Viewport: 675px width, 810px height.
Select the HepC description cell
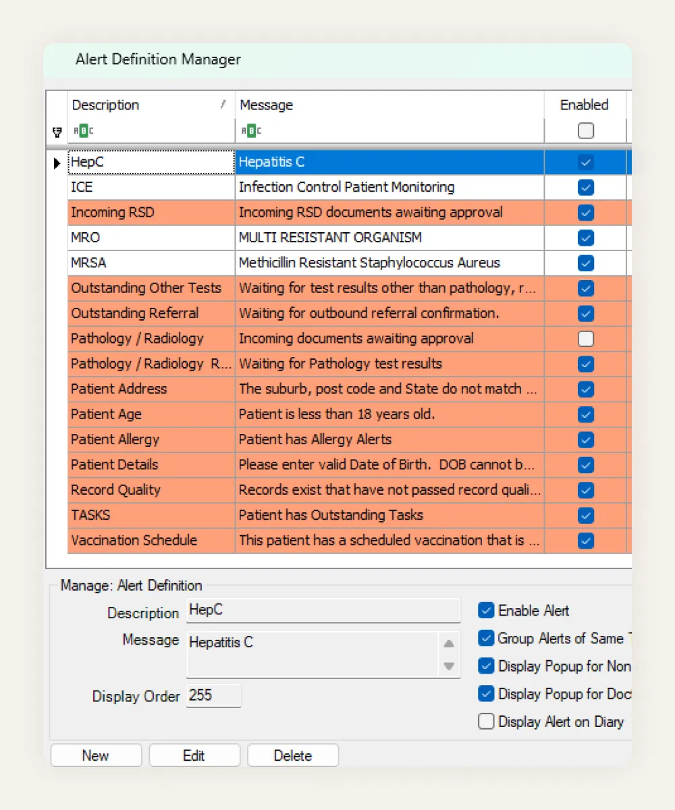(151, 162)
